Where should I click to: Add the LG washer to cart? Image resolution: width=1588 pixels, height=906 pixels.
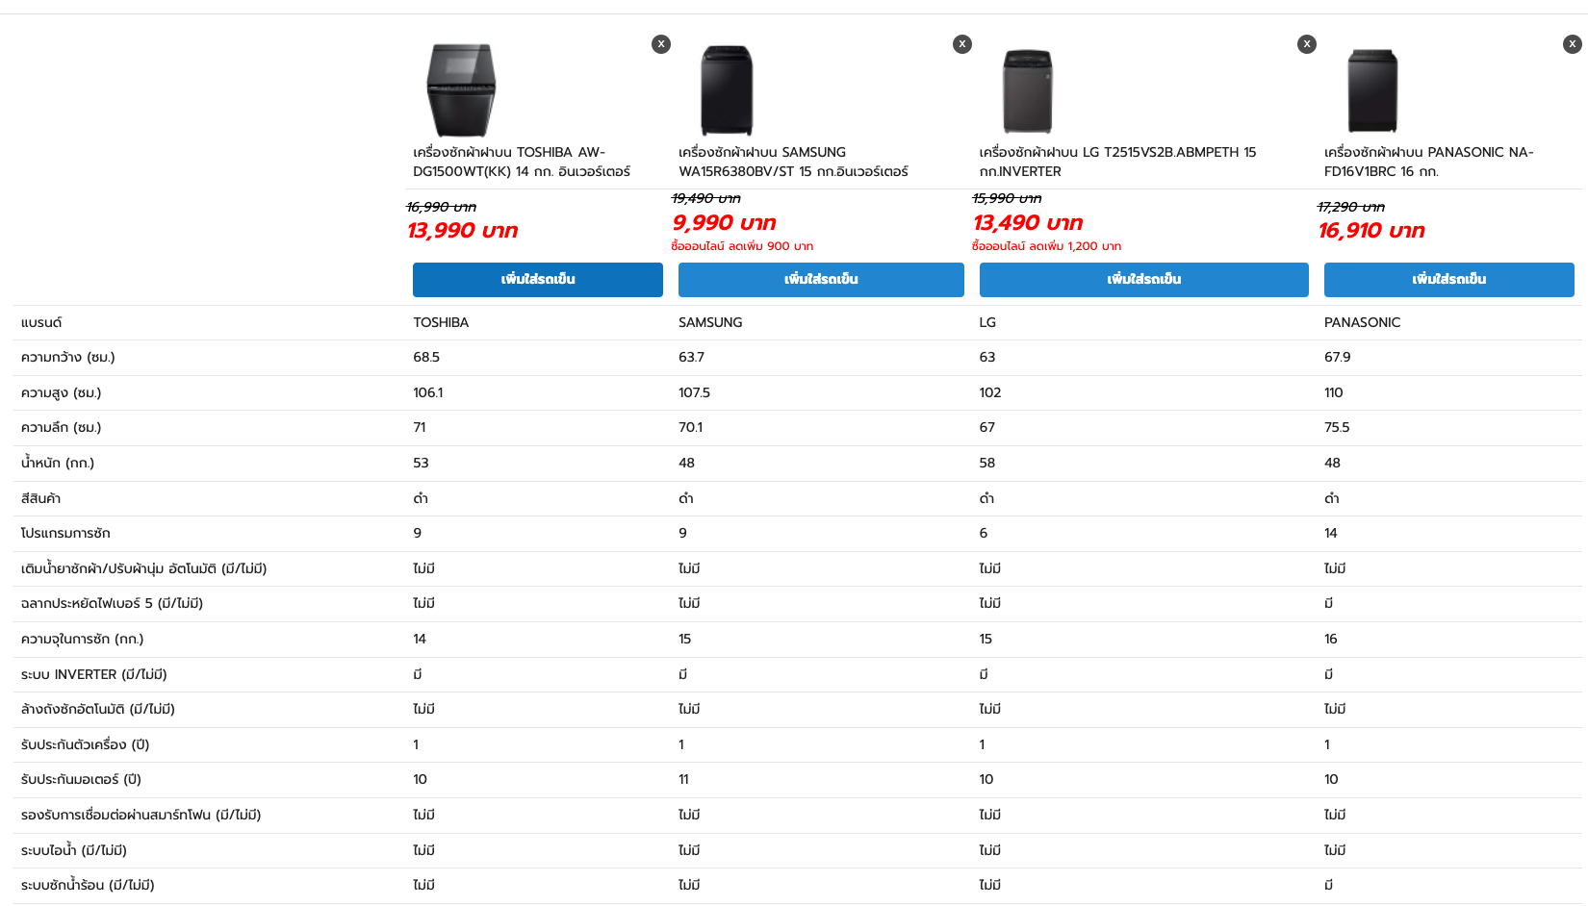(1144, 280)
